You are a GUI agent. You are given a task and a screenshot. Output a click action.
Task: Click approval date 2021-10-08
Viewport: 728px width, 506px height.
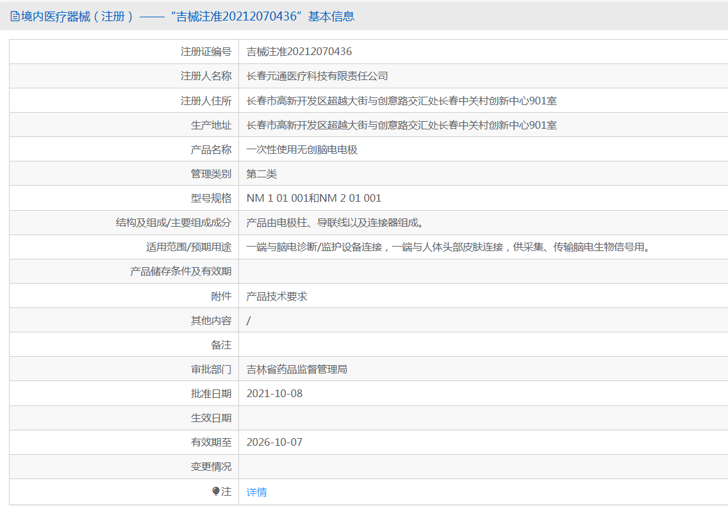click(x=274, y=394)
